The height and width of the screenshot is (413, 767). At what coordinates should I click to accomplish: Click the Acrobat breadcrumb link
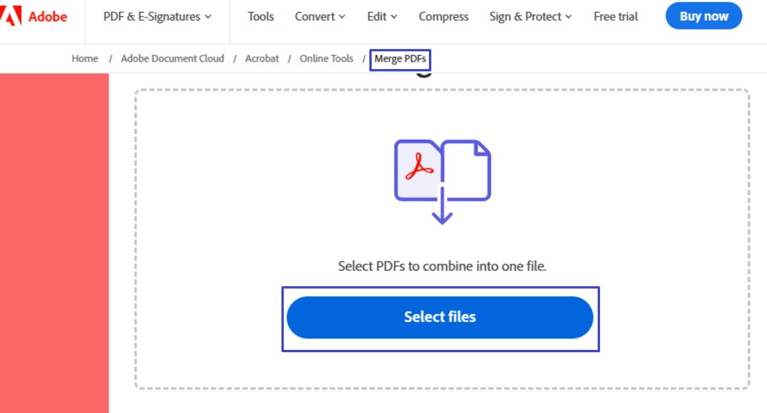point(262,58)
